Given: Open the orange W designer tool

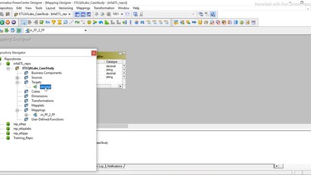Looking at the screenshot, I should [8, 22].
